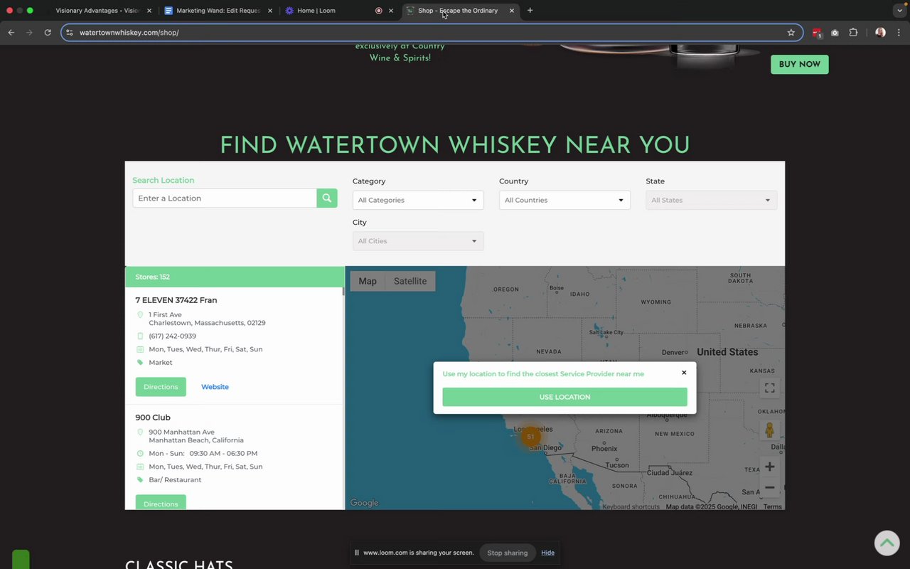Open a new tab with the plus icon
This screenshot has height=569, width=910.
[x=530, y=11]
